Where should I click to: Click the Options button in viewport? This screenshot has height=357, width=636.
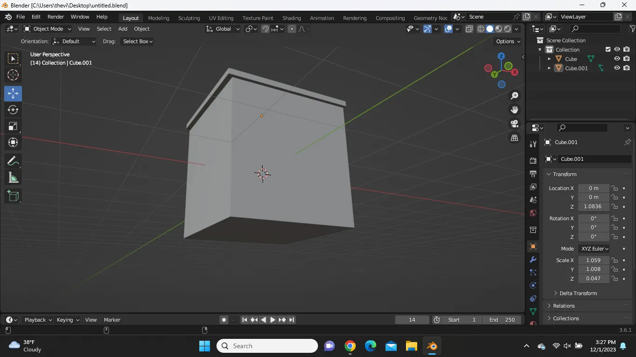click(508, 41)
